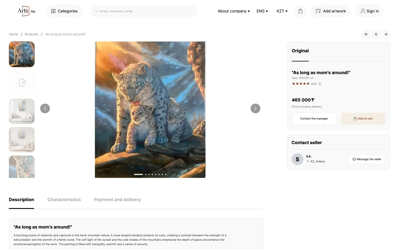Select close-up detail thumbnail

22,167
